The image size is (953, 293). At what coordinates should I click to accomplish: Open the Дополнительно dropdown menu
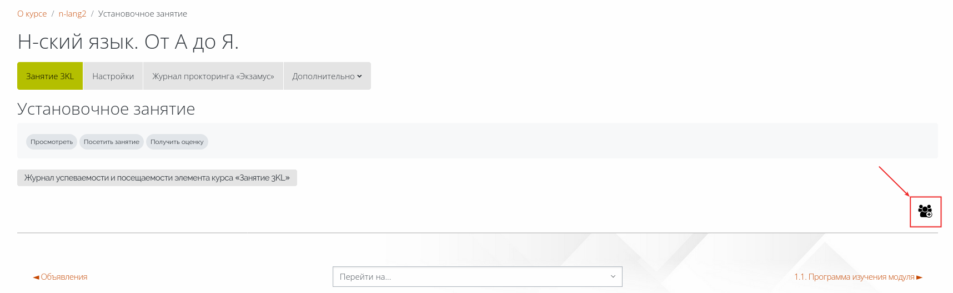(327, 76)
